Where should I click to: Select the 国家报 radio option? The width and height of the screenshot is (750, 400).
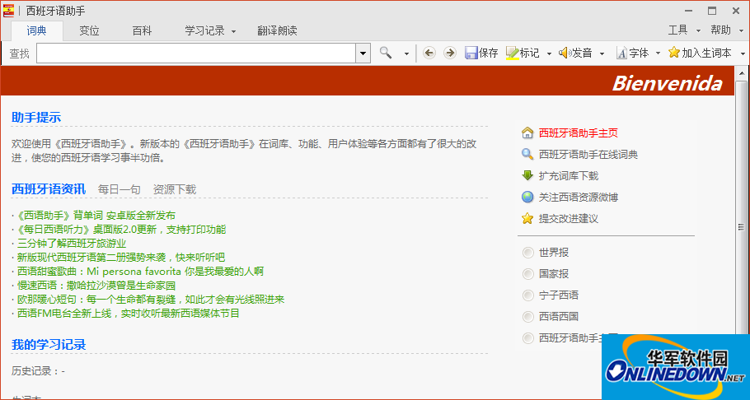pos(528,273)
